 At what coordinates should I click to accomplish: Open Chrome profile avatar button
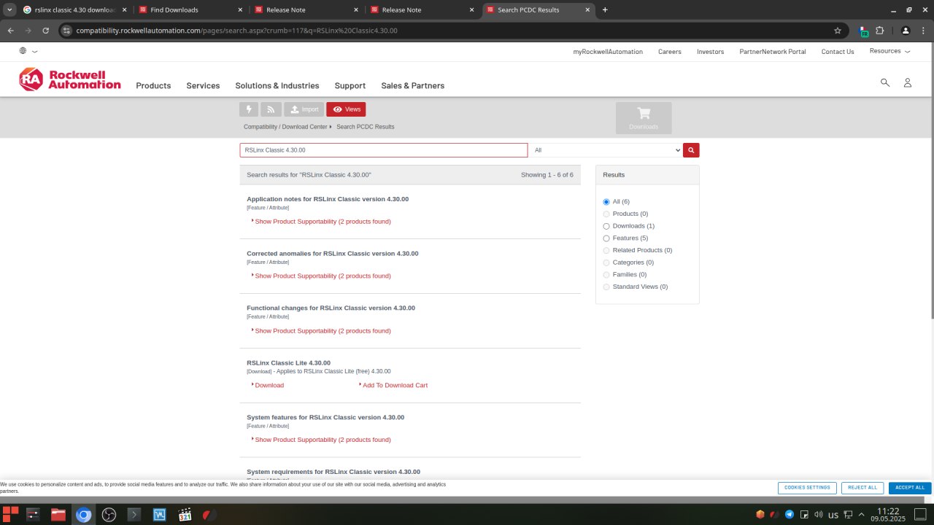click(906, 31)
